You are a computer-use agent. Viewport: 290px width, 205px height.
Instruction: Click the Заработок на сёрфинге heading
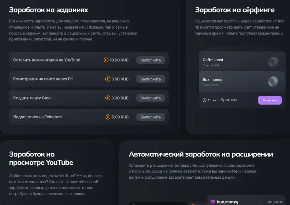(235, 10)
